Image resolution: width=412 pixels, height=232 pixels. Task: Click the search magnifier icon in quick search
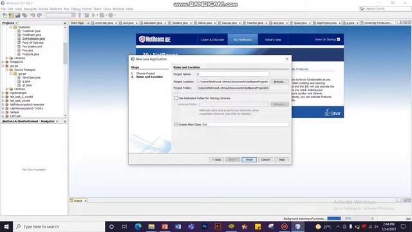point(362,8)
